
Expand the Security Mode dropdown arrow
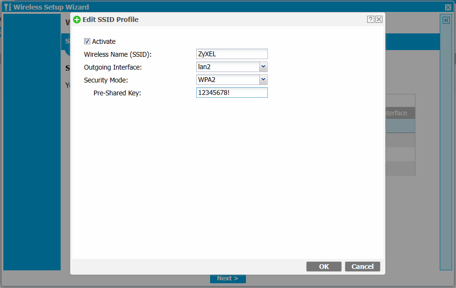pos(263,80)
